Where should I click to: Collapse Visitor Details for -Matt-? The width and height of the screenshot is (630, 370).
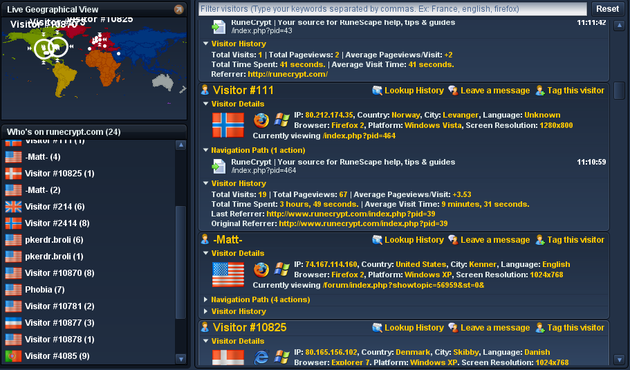point(205,253)
